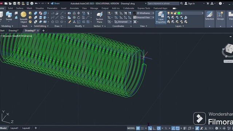
Task: Click the Lineweight icon in status bar
Action: [x=185, y=128]
